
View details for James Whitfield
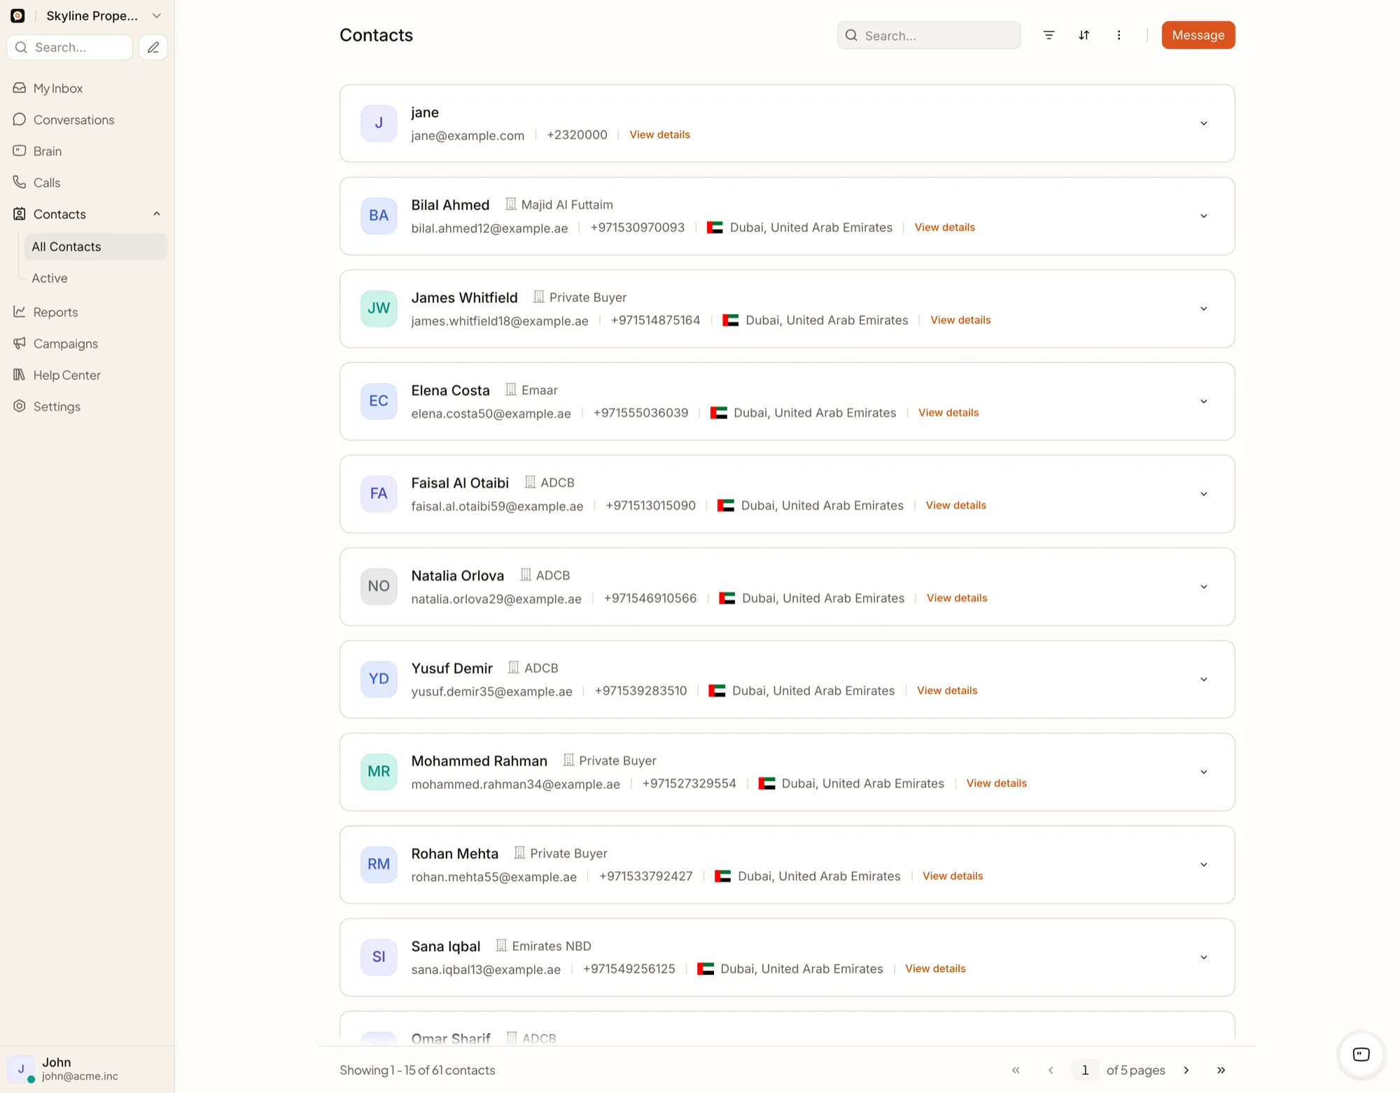[x=960, y=320]
